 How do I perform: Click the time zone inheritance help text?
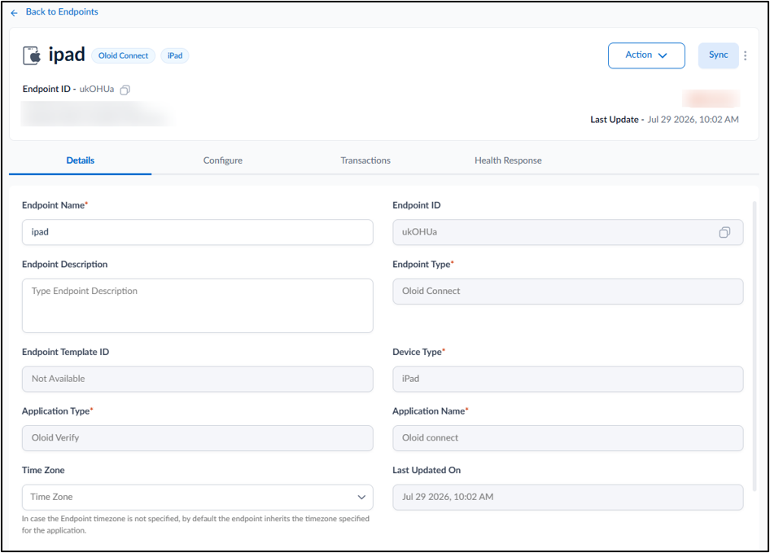coord(195,524)
